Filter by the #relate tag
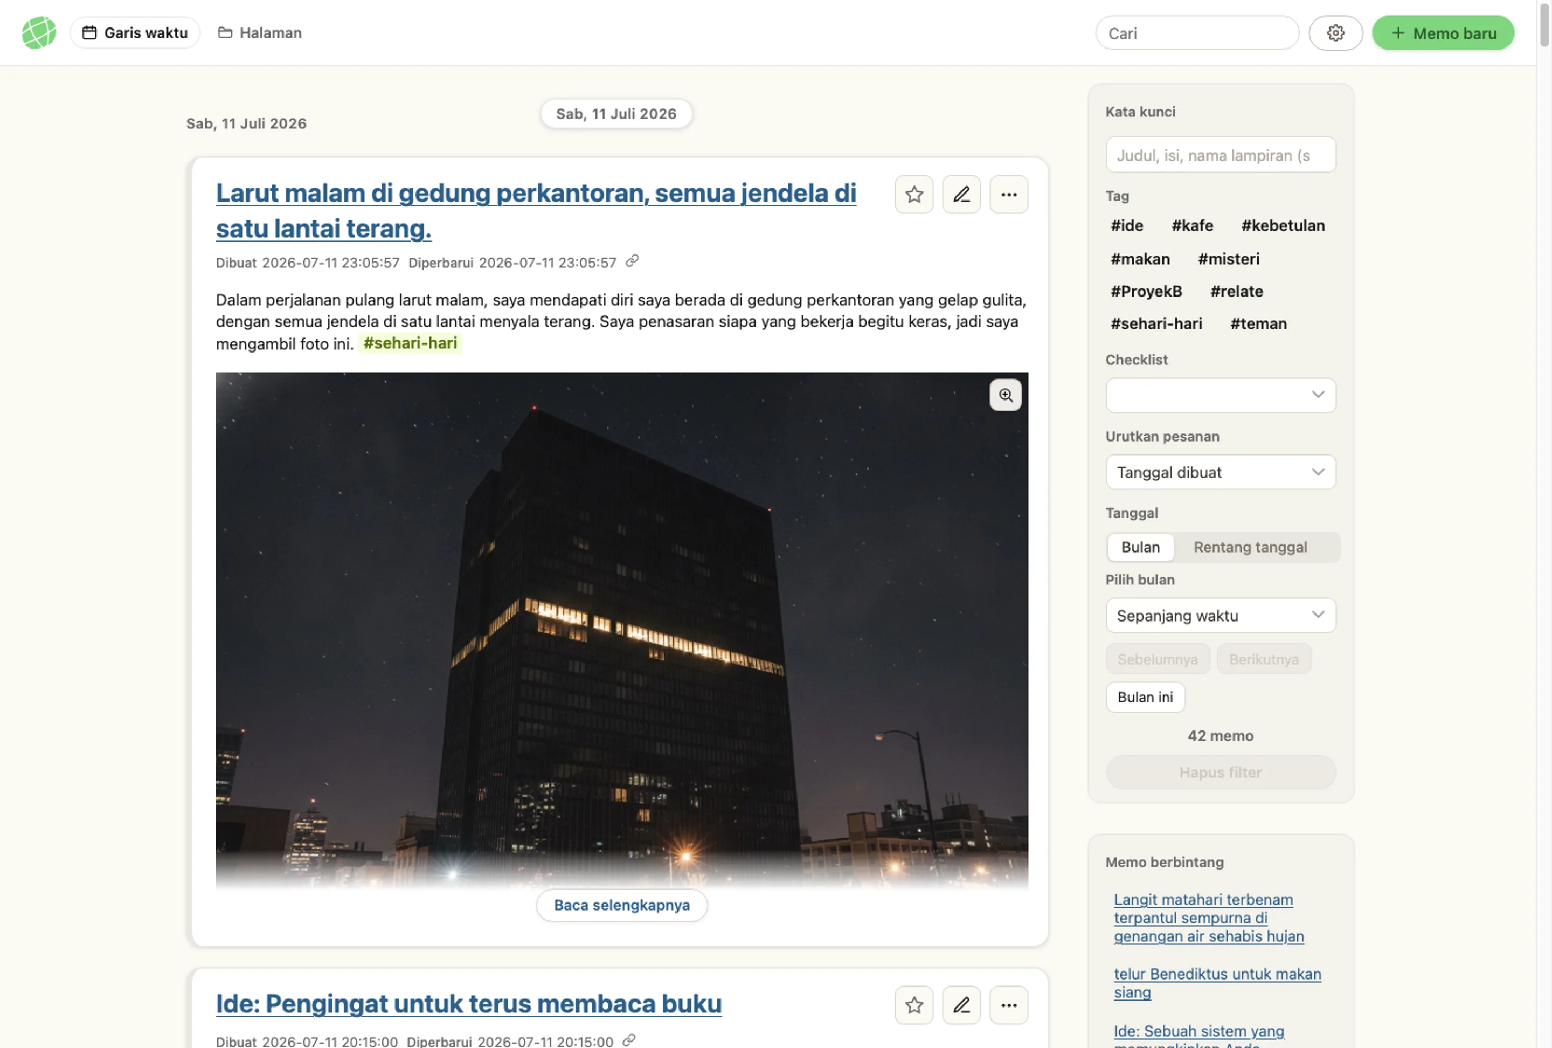 click(1236, 291)
